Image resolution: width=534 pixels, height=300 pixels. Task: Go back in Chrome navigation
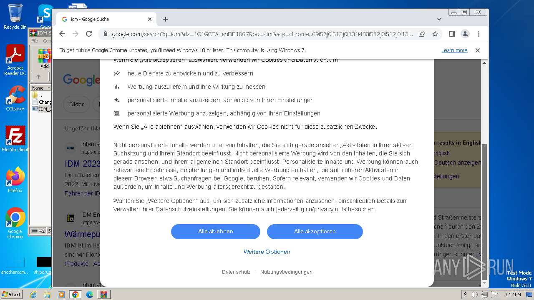(62, 34)
